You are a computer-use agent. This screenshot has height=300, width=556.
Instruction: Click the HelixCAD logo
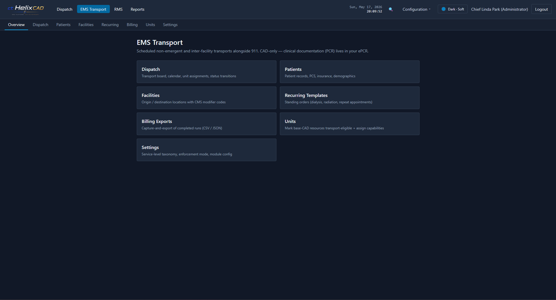tap(26, 9)
